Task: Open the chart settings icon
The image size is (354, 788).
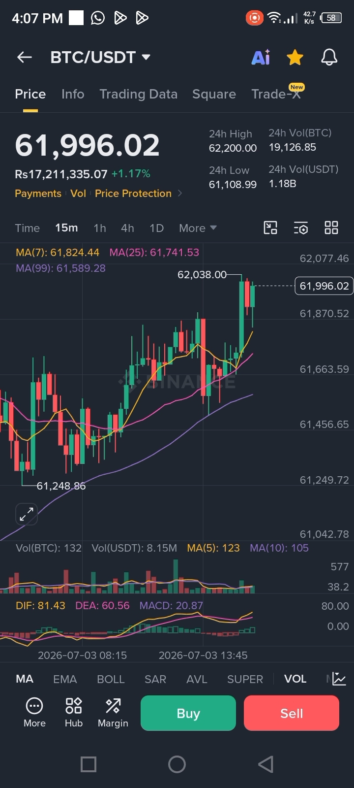Action: (301, 228)
